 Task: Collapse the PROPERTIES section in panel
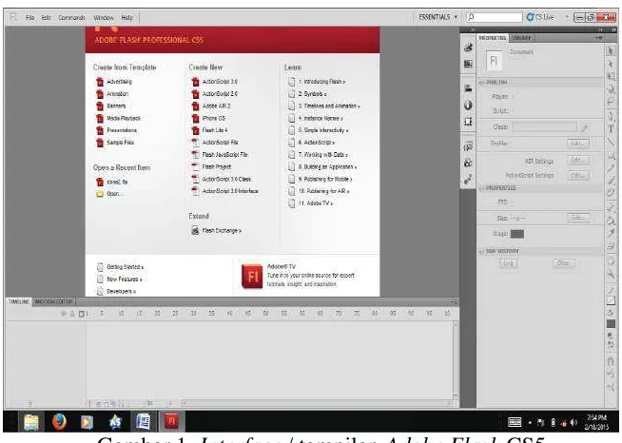tap(482, 188)
